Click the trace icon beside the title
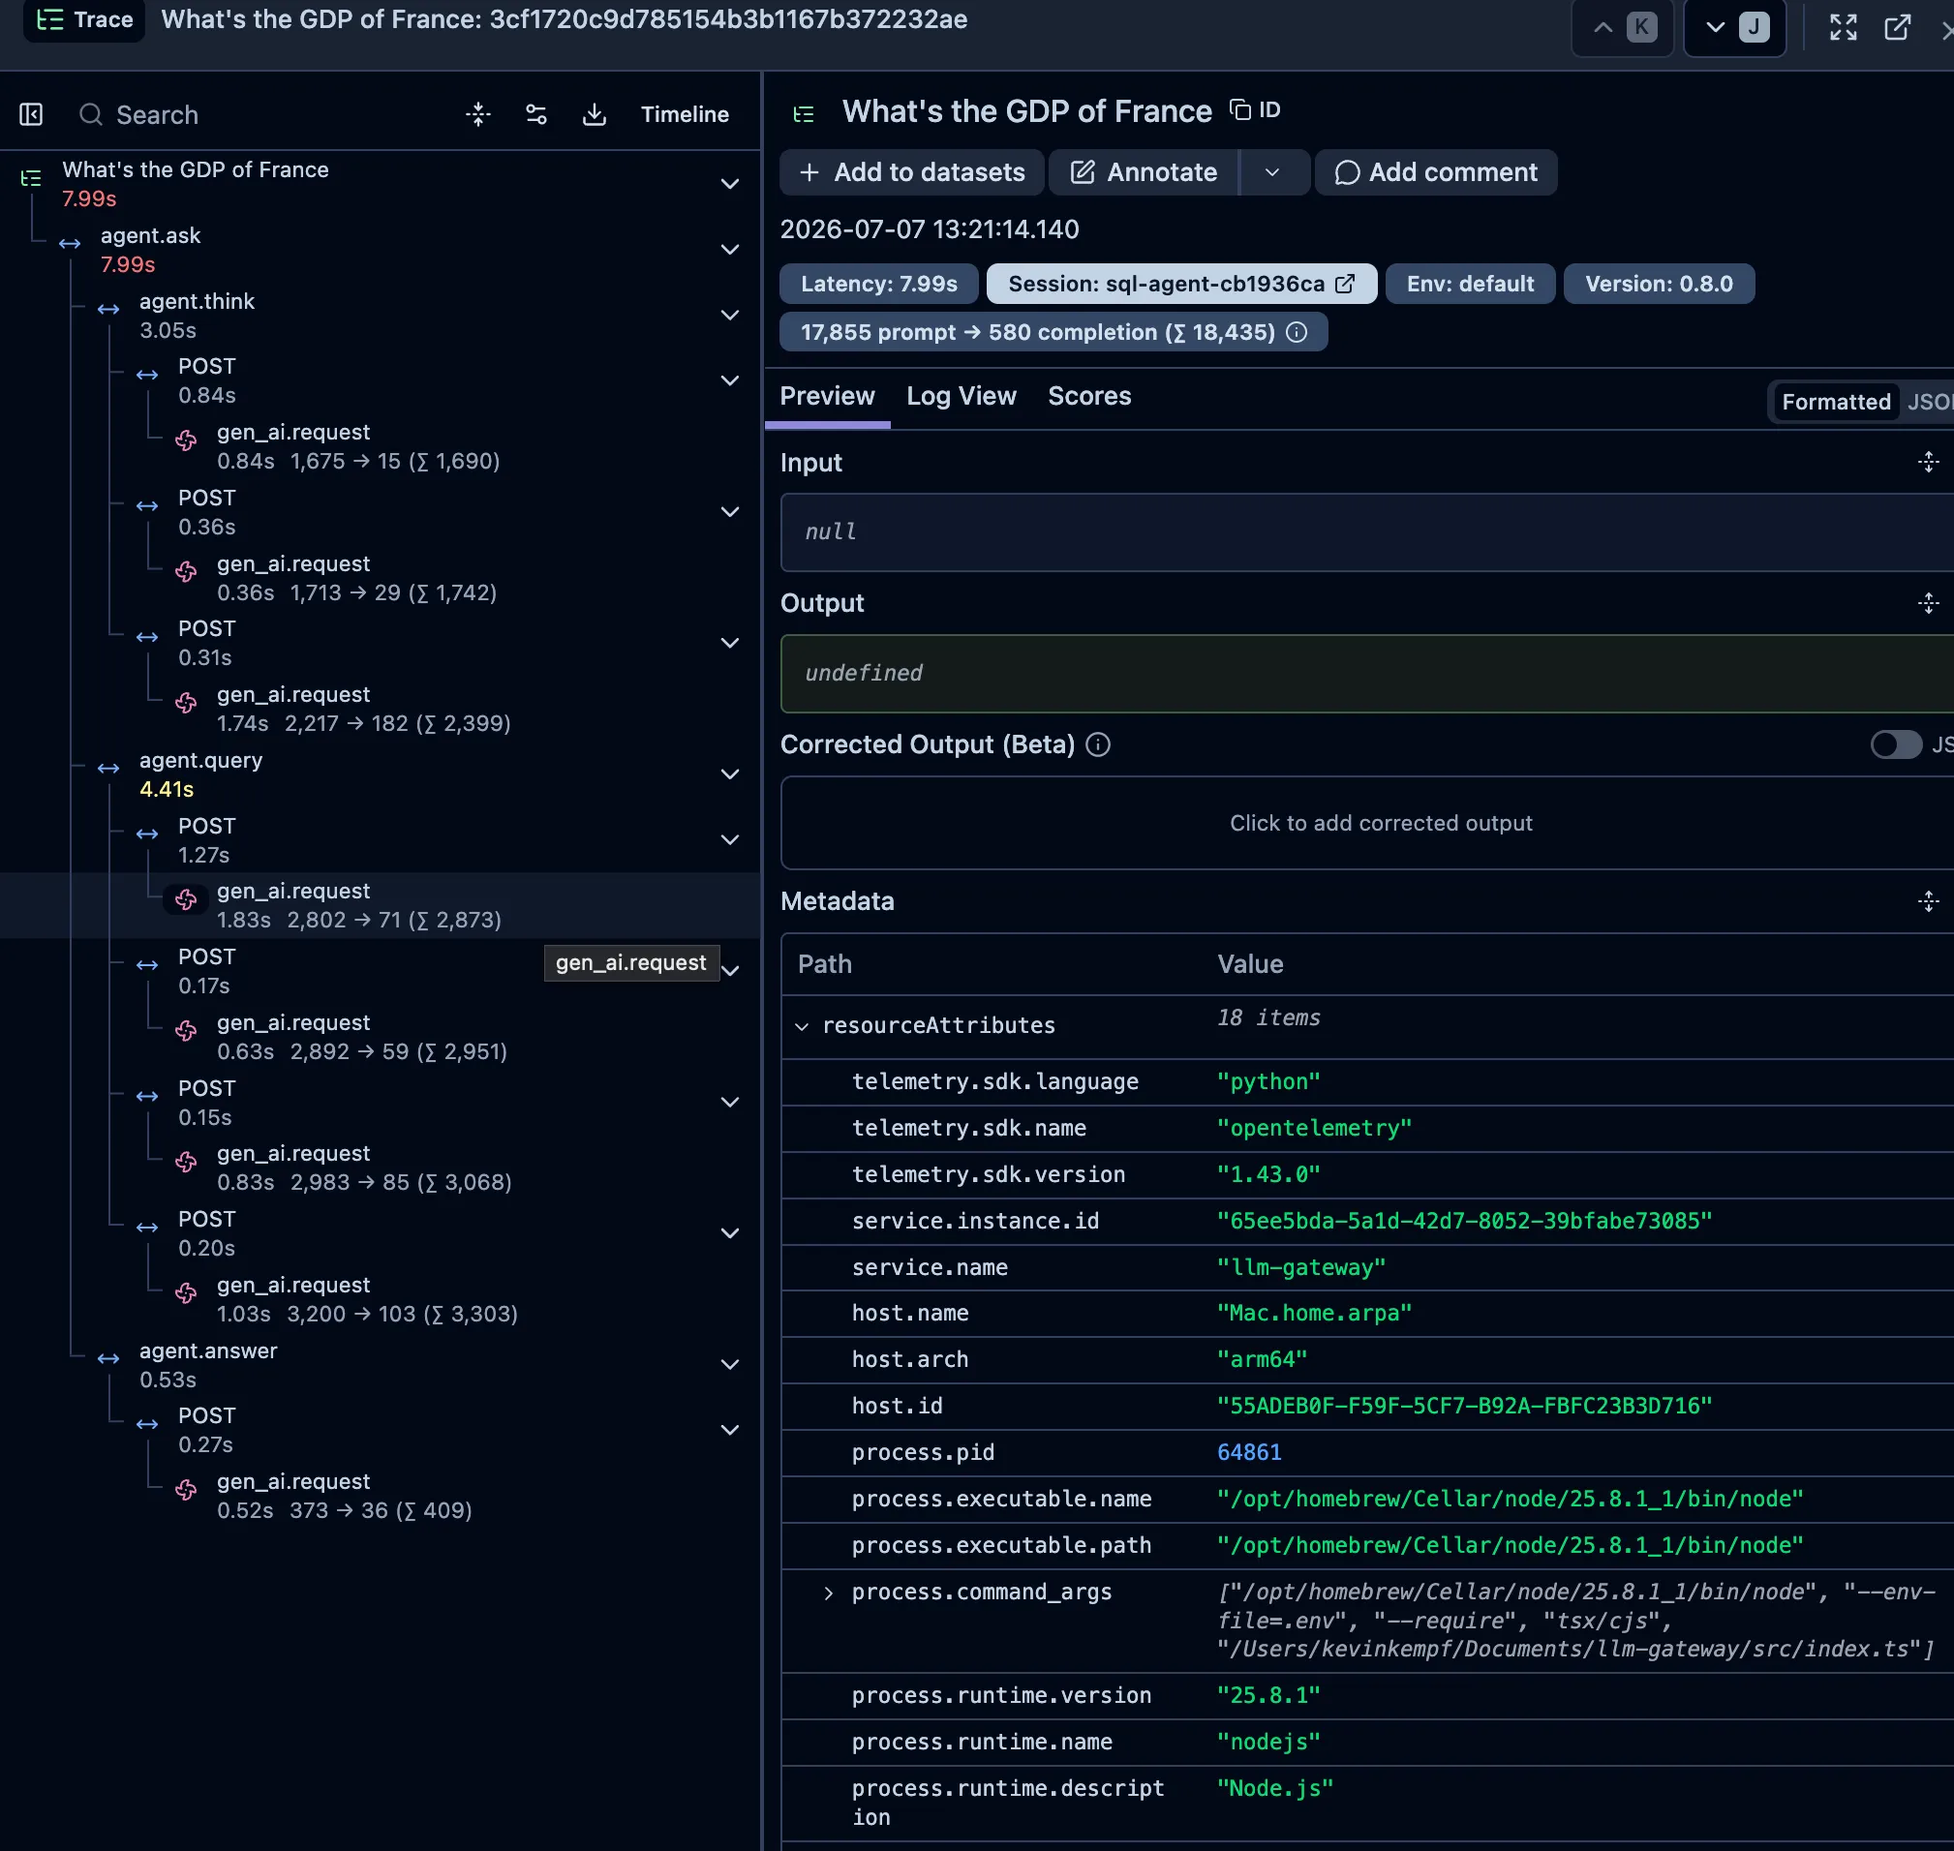Image resolution: width=1954 pixels, height=1851 pixels. pyautogui.click(x=804, y=114)
